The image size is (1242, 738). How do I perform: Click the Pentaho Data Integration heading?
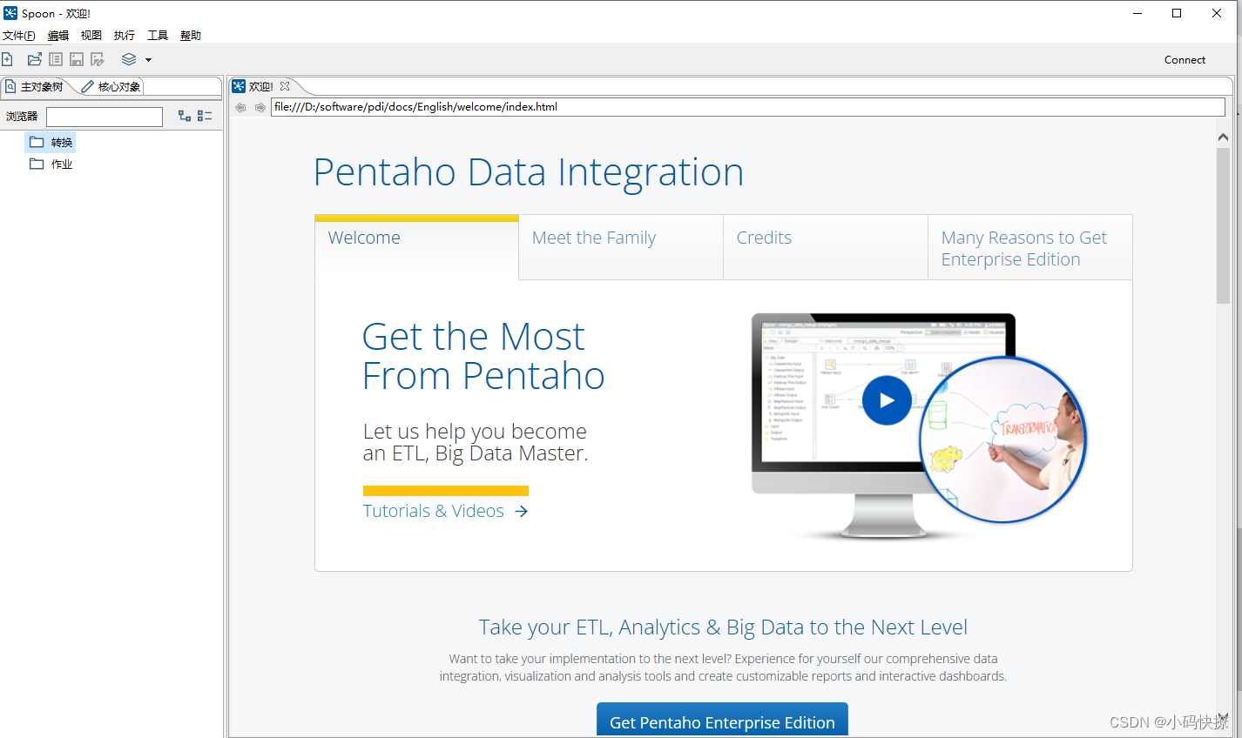[x=528, y=172]
